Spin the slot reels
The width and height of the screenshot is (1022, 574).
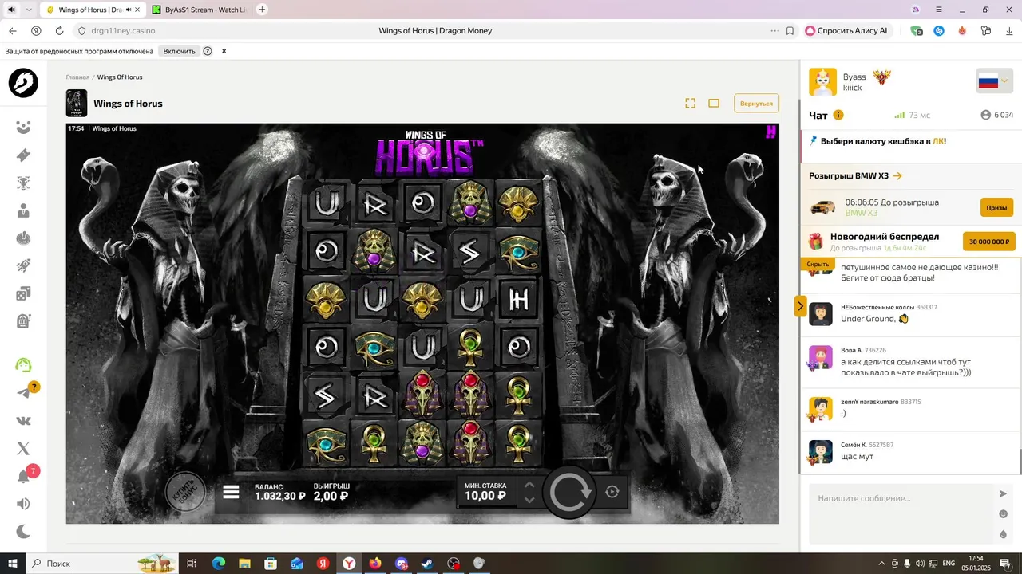coord(569,492)
